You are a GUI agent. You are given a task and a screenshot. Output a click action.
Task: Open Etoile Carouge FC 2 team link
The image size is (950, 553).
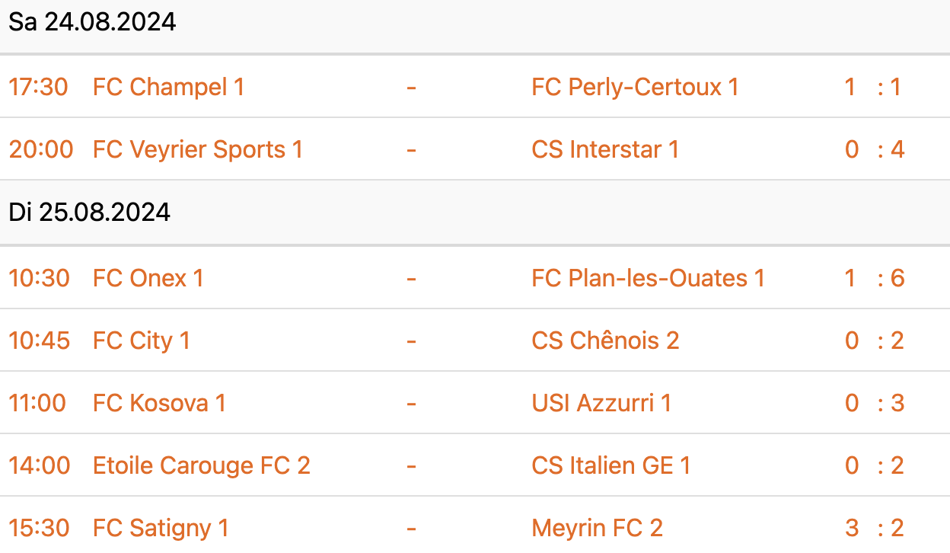202,465
